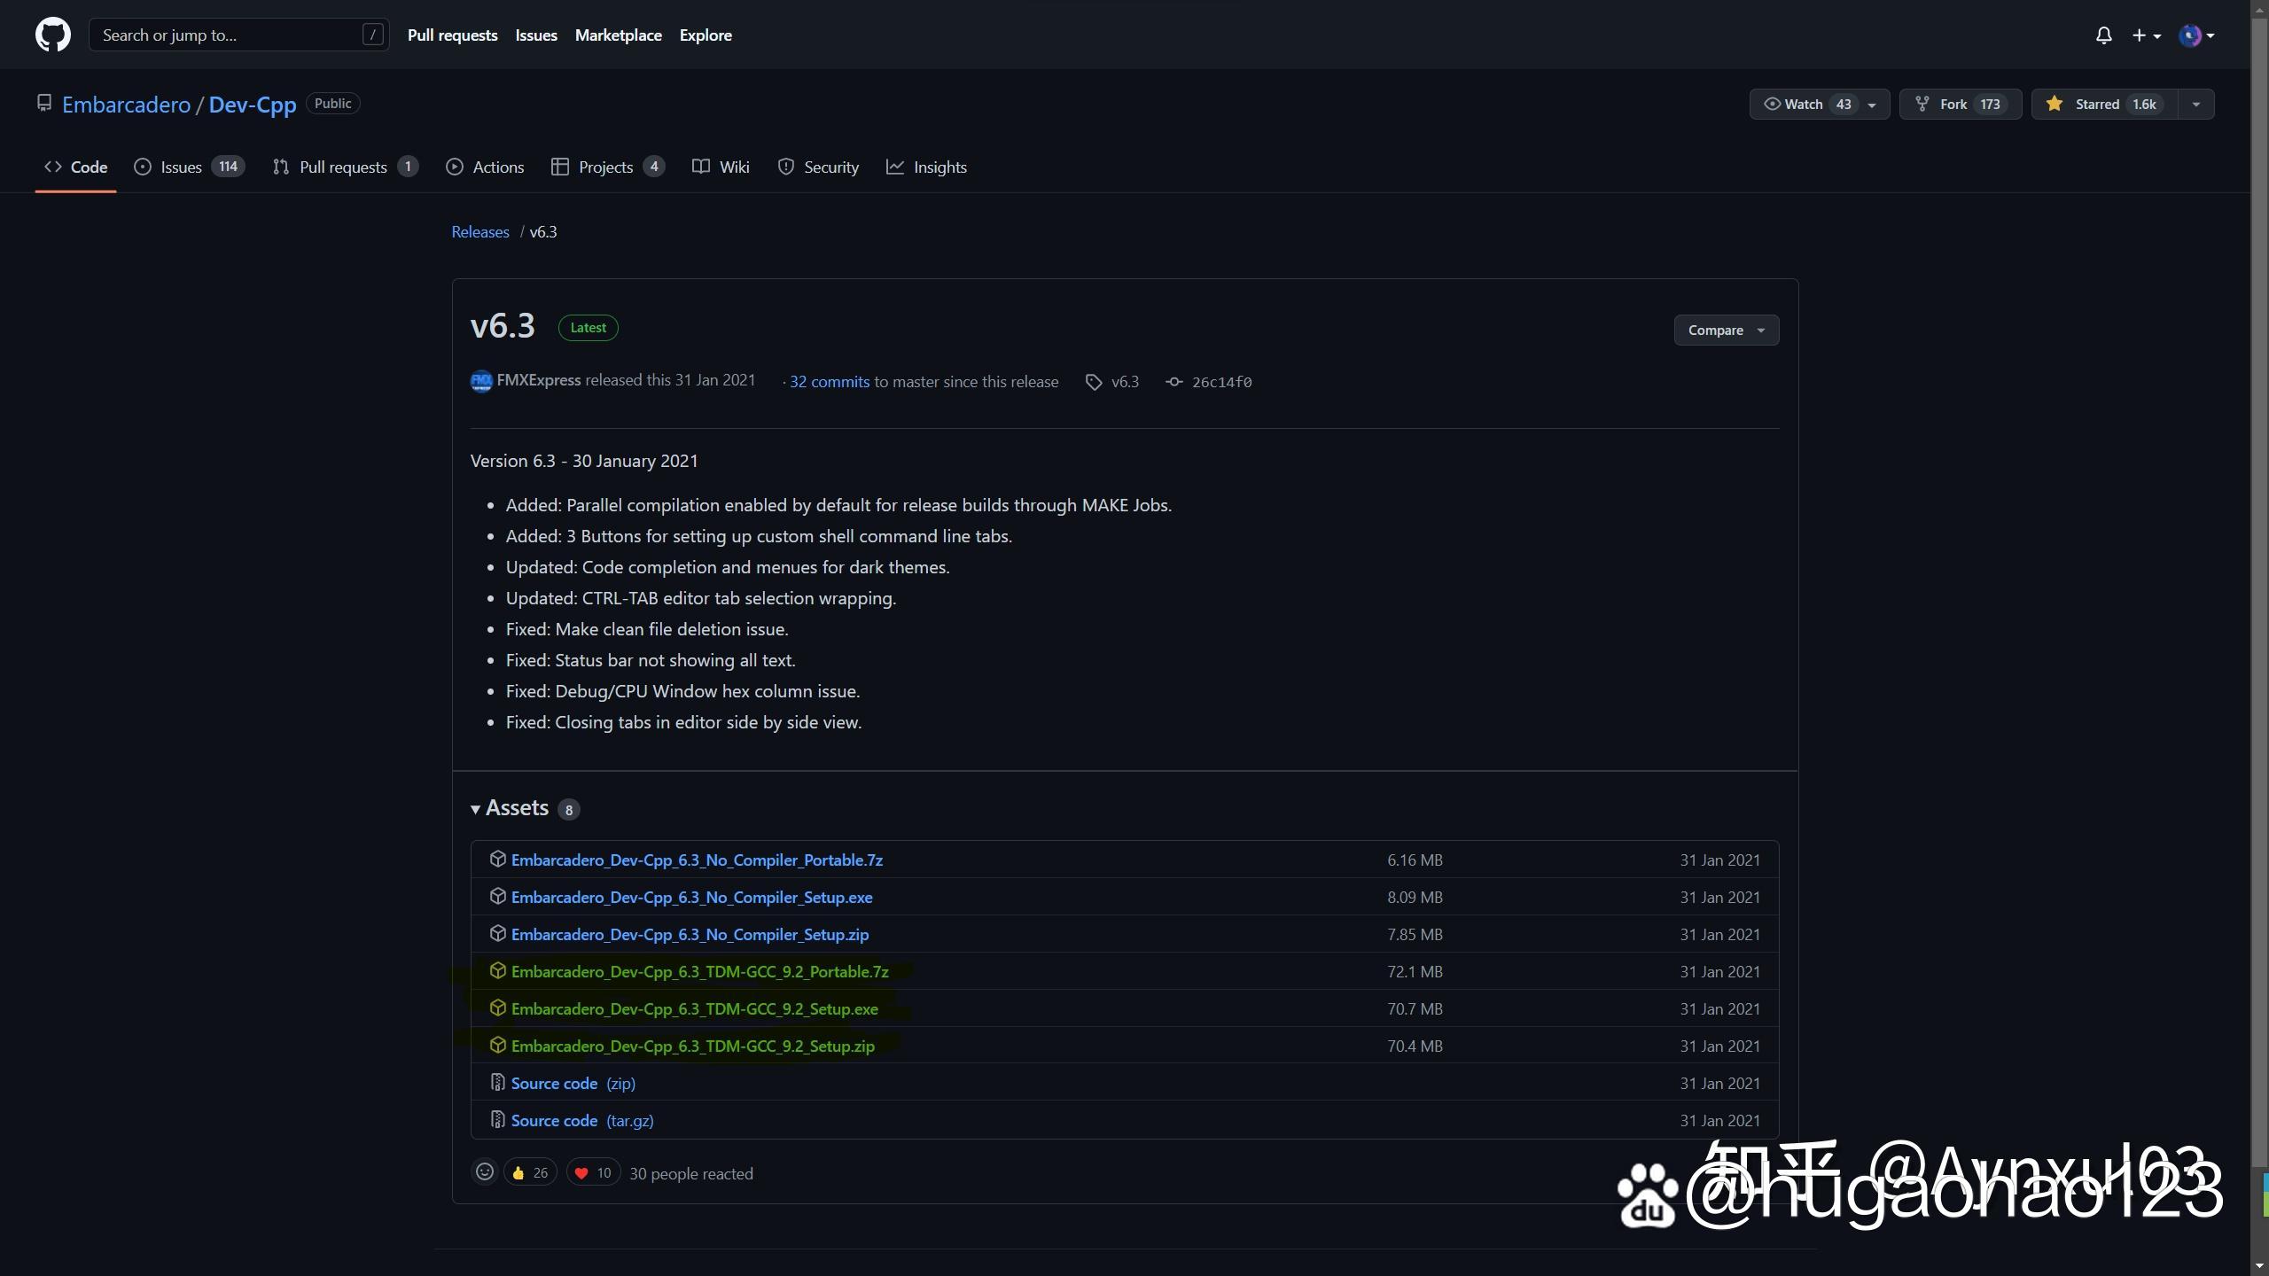The image size is (2269, 1276).
Task: Switch to the repository Issues tab
Action: [x=189, y=167]
